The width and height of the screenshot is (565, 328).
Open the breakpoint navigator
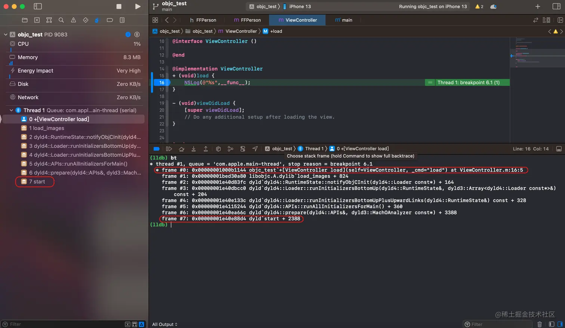[x=110, y=20]
